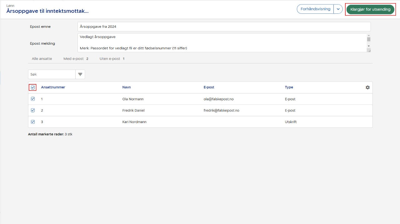Select the Alle ansatte tab

[42, 58]
